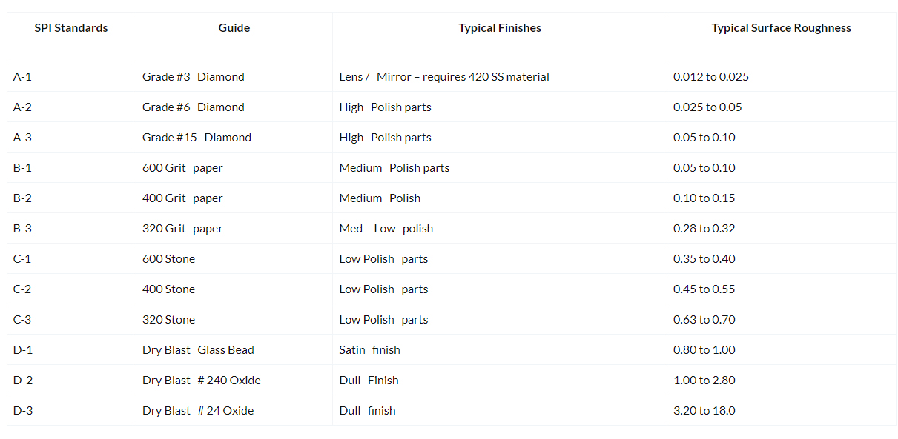Click the 0.28 to 0.32 roughness value
Viewport: 898px width, 439px height.
(x=704, y=229)
